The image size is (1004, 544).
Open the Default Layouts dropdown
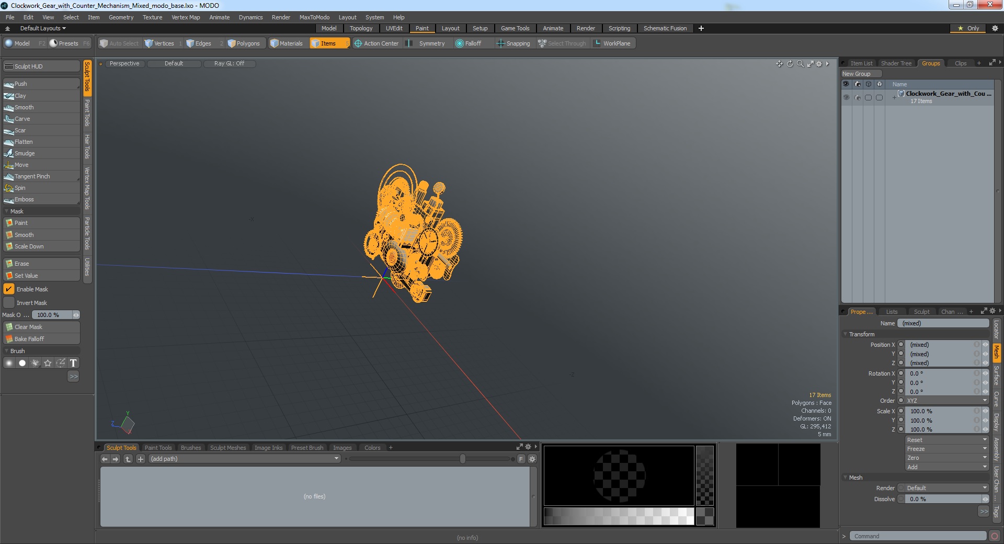click(x=42, y=28)
